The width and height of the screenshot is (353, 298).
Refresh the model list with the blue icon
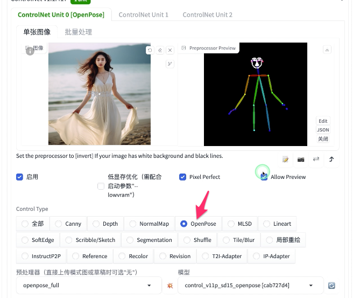pyautogui.click(x=331, y=286)
